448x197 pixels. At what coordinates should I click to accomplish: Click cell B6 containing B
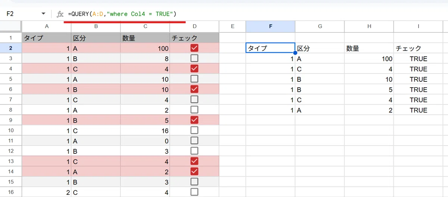[x=96, y=89]
